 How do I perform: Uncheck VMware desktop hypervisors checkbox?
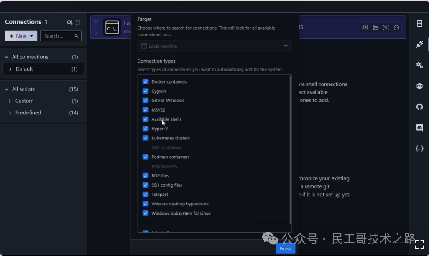pyautogui.click(x=146, y=204)
